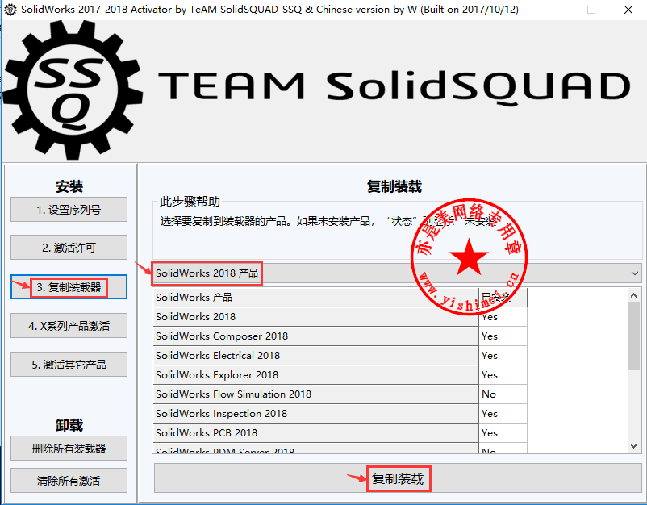The height and width of the screenshot is (505, 647).
Task: Click Yes status for SolidWorks PCB 2018
Action: 503,432
